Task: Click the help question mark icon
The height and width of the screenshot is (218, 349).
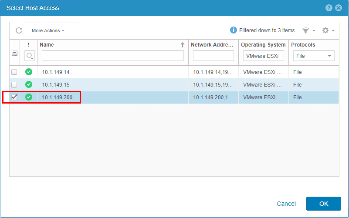Action: click(x=329, y=8)
